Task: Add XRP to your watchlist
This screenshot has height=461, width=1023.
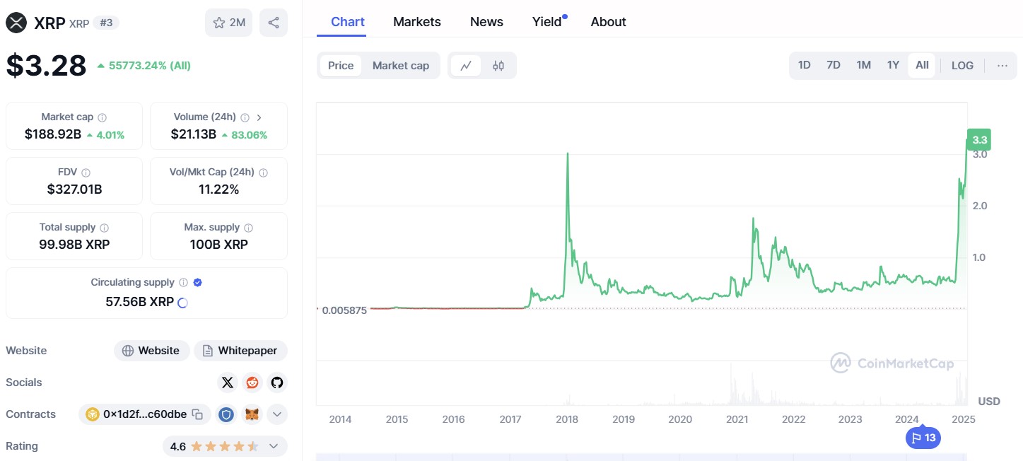Action: [x=228, y=22]
